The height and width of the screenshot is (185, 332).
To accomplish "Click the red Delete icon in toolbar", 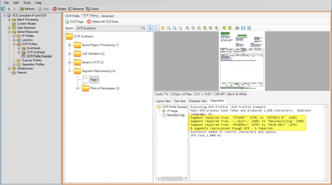I will (x=55, y=9).
